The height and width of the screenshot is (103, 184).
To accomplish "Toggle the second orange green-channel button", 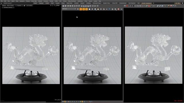I will click(84, 9).
